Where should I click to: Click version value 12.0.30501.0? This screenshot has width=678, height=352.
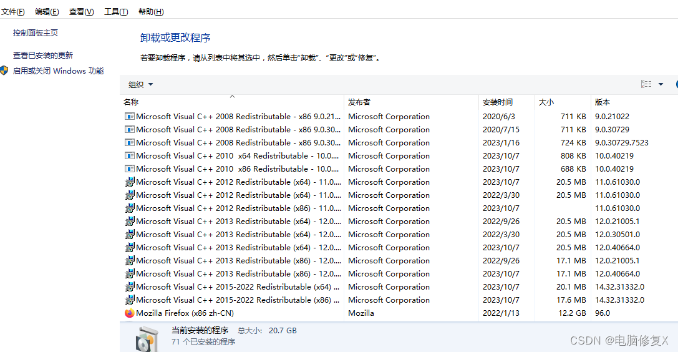click(617, 235)
